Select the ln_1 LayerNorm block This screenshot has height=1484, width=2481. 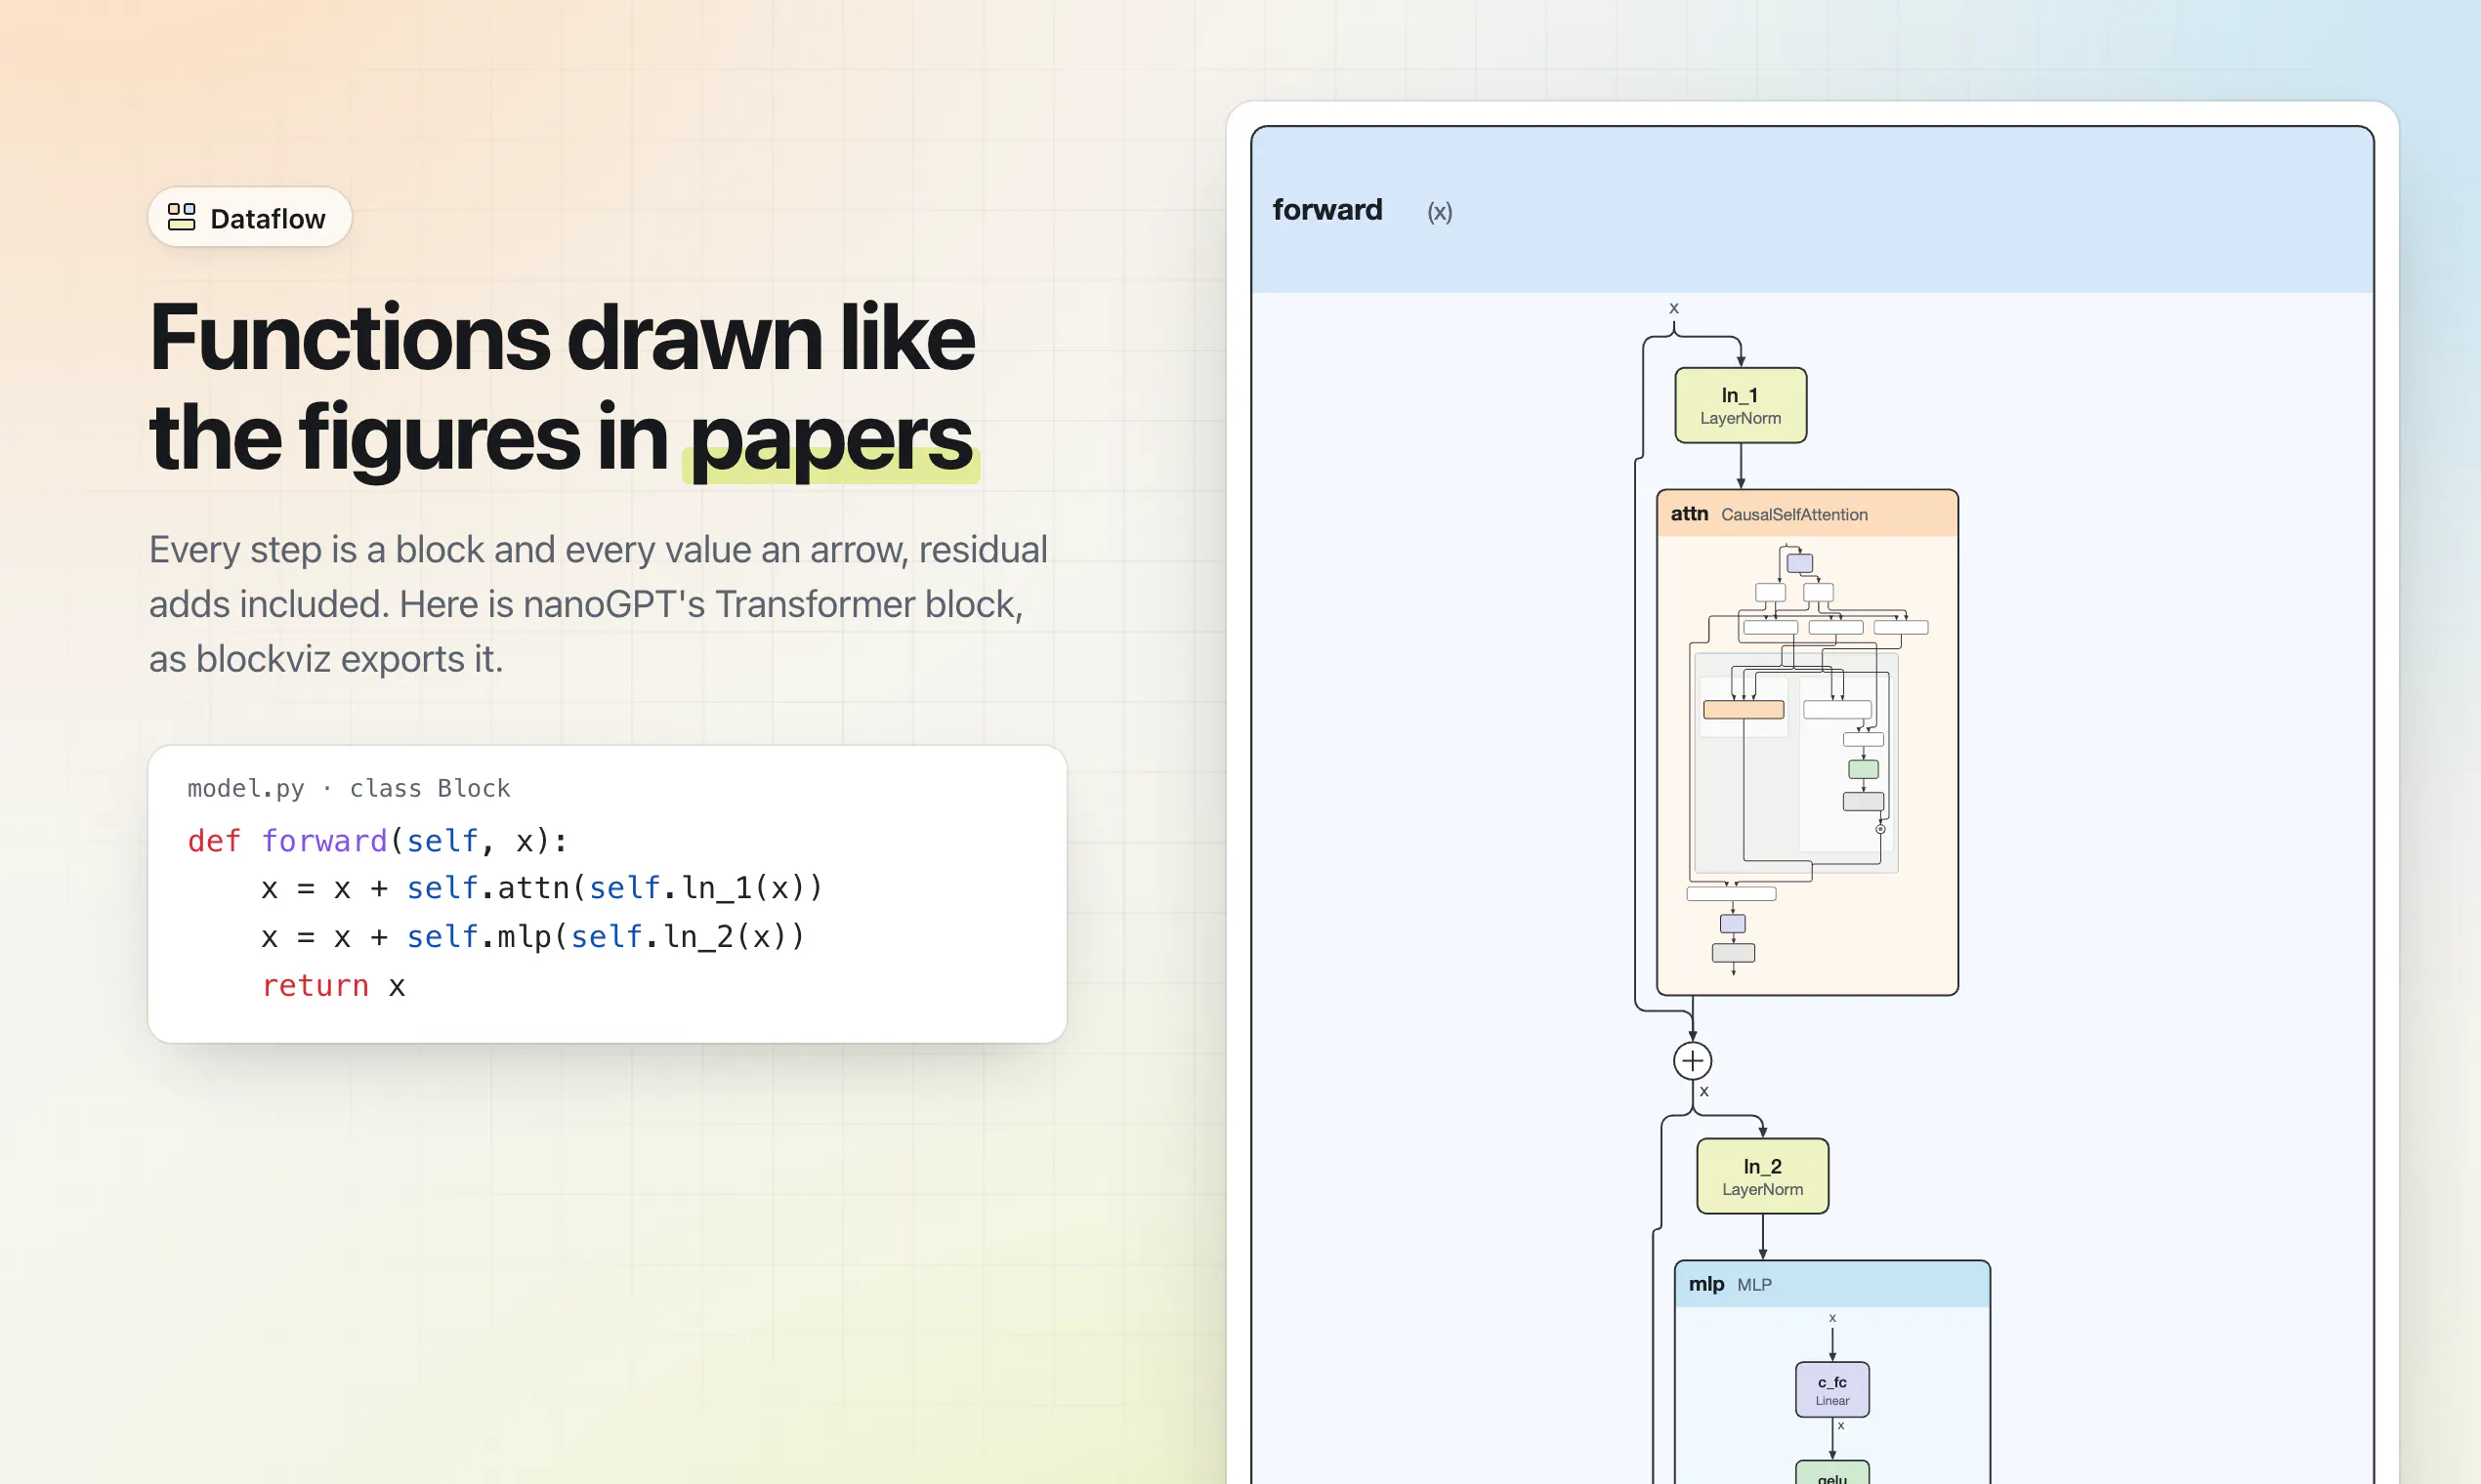tap(1741, 405)
